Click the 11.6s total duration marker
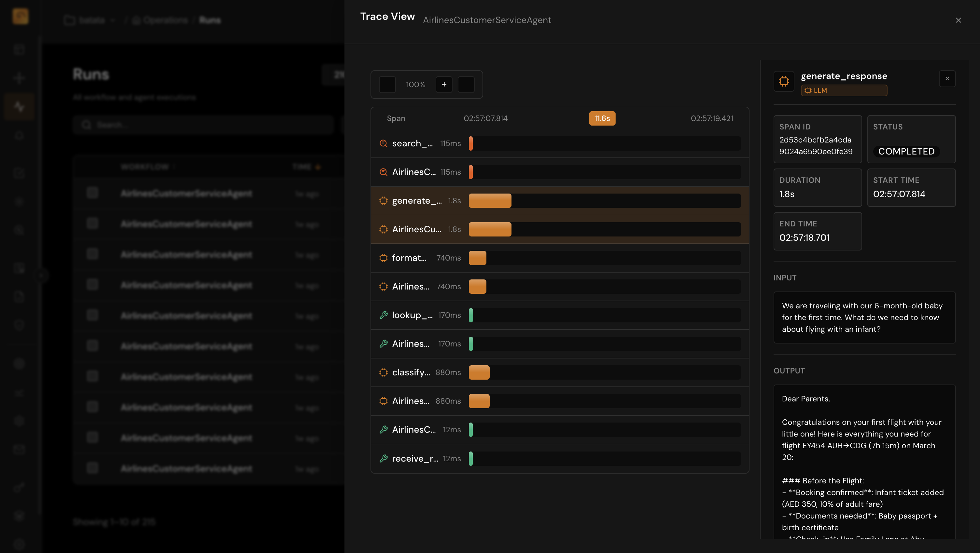The image size is (980, 553). coord(602,118)
